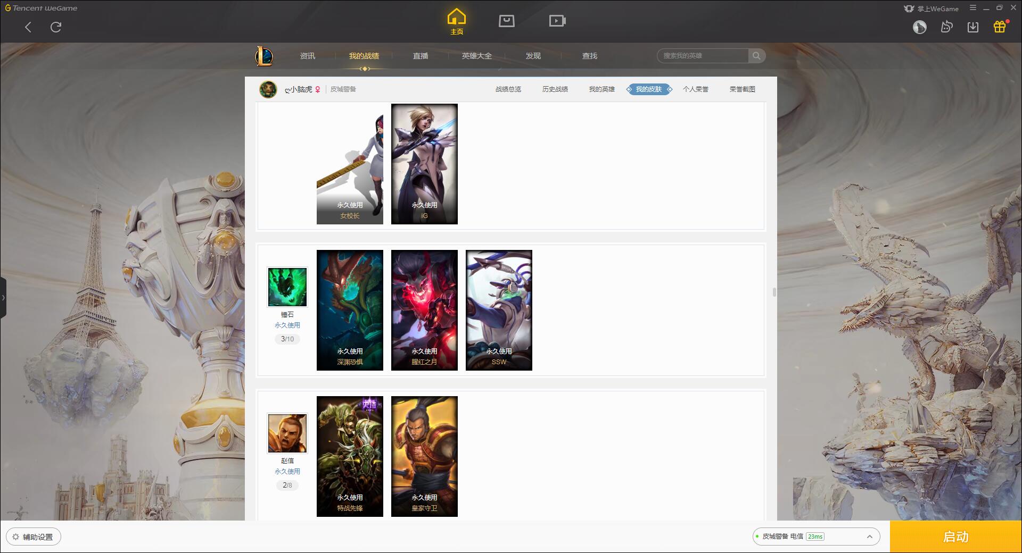
Task: Switch to 个人荣誉 section
Action: (x=696, y=89)
